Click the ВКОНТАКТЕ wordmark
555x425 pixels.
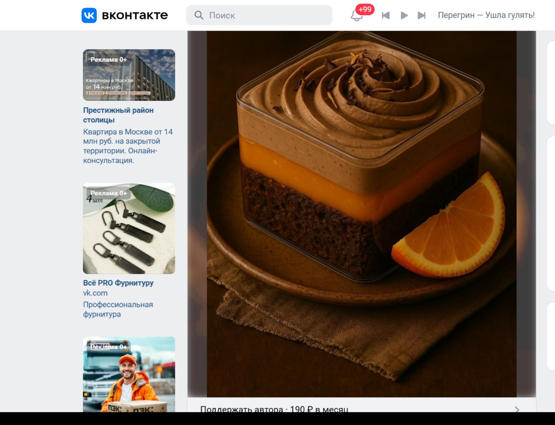coord(135,15)
